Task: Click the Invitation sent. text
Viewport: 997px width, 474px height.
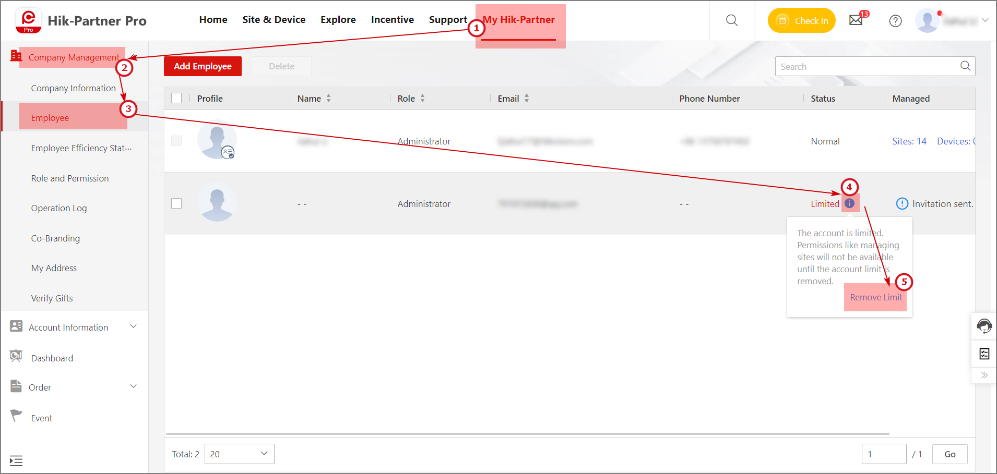Action: [943, 204]
